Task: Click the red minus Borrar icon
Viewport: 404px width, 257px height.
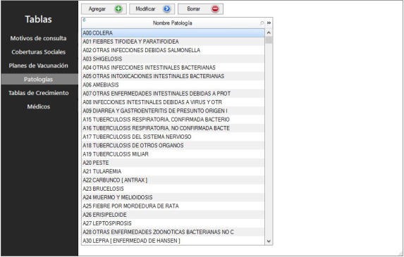Action: 215,9
